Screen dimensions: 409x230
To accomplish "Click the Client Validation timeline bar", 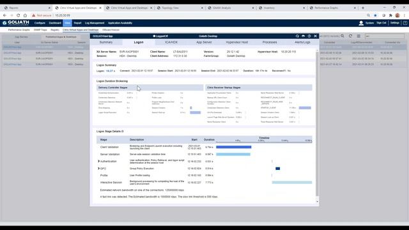I will (234, 147).
